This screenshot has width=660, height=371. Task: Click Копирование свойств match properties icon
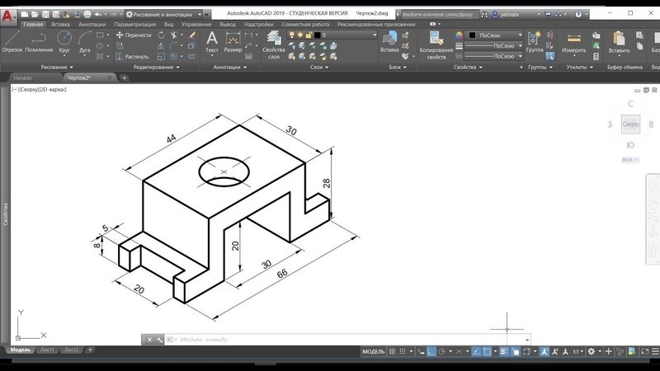point(436,45)
